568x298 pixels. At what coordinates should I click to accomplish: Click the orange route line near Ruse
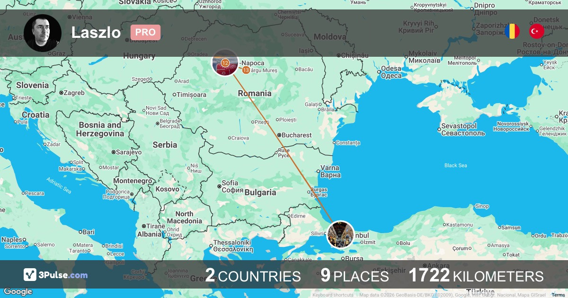tap(283, 147)
